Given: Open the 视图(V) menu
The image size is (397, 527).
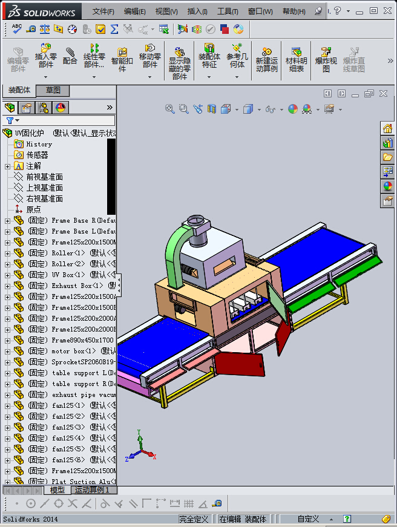Looking at the screenshot, I should click(166, 11).
